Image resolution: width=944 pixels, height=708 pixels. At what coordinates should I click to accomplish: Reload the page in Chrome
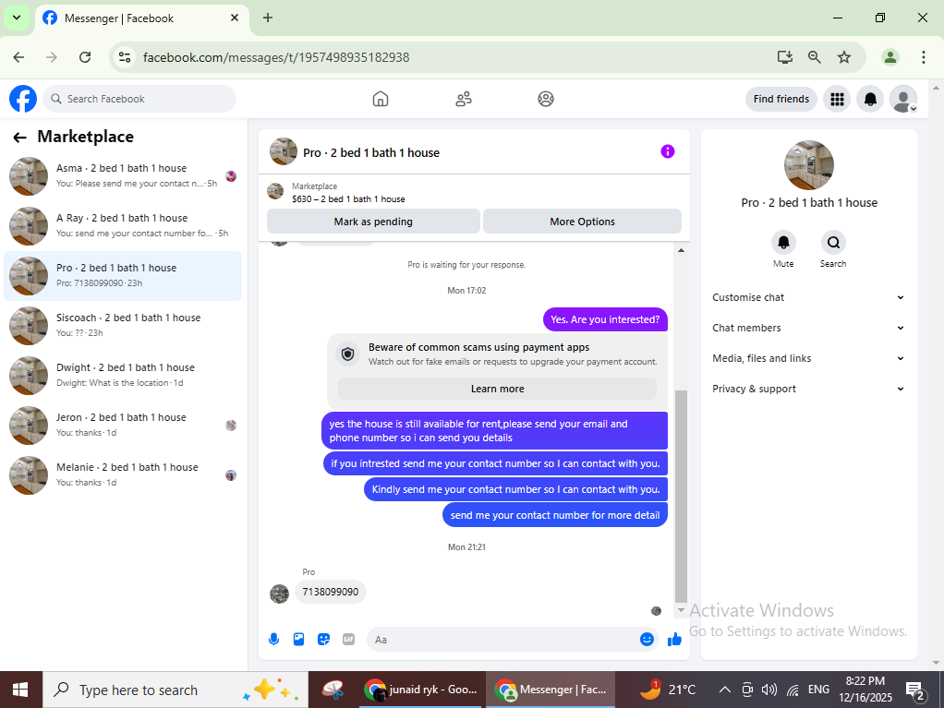(85, 57)
